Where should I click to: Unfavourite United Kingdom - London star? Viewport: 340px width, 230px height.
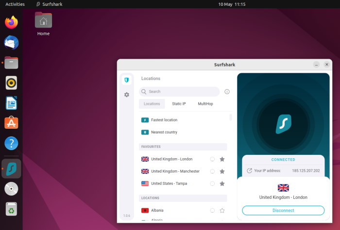[222, 159]
